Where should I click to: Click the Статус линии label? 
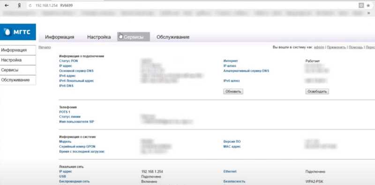tap(70, 117)
